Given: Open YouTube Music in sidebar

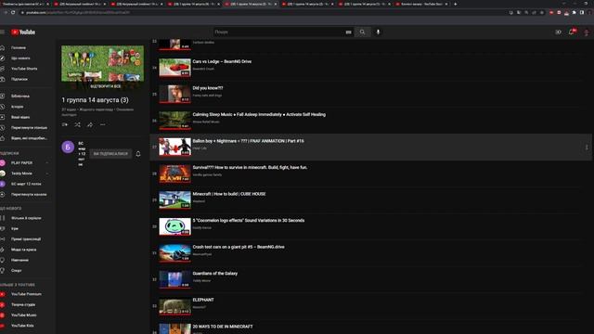Looking at the screenshot, I should click(x=24, y=315).
